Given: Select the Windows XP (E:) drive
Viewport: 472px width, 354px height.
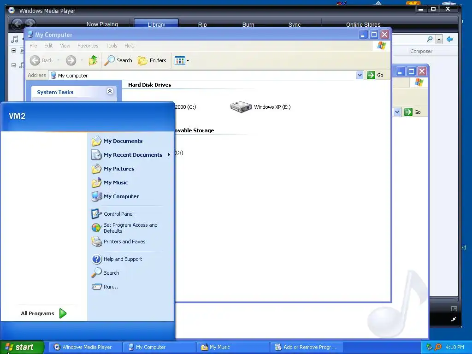Looking at the screenshot, I should (x=260, y=107).
